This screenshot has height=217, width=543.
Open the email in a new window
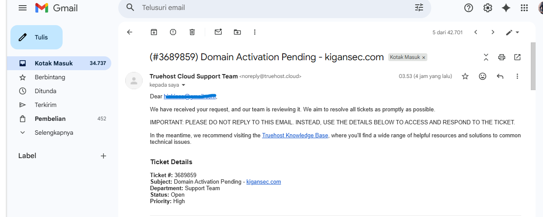tap(517, 57)
